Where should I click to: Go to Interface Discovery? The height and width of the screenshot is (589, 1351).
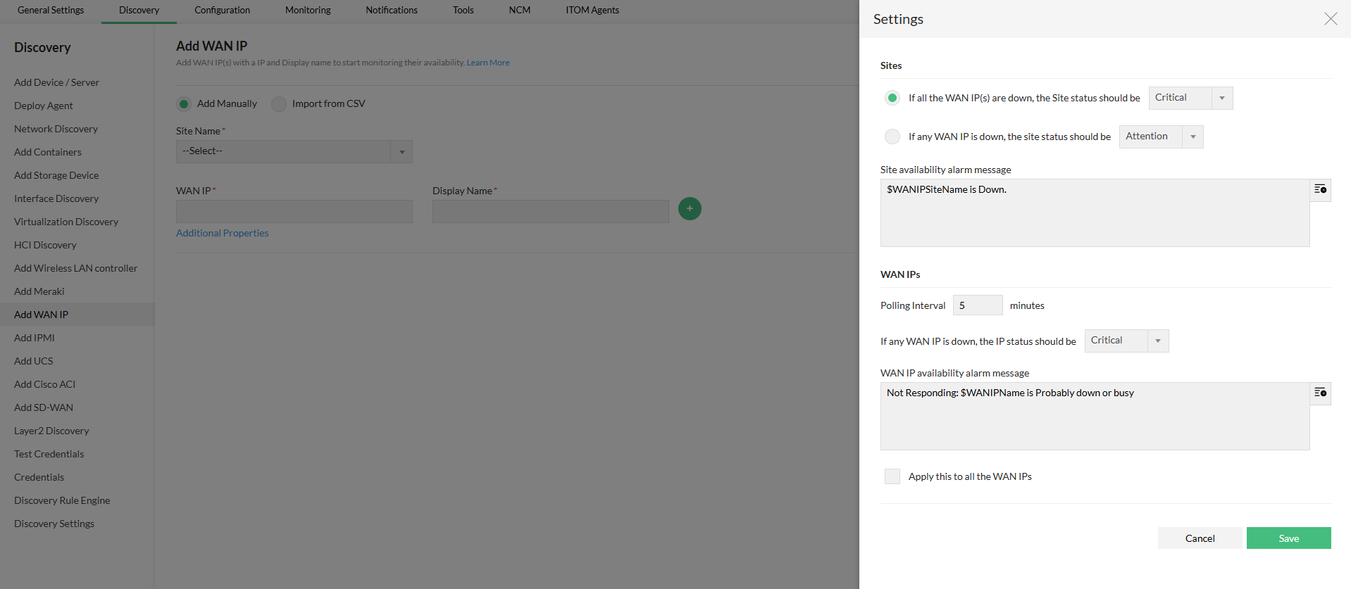pos(56,198)
